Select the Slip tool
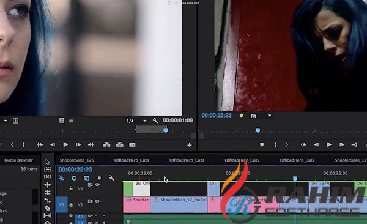 pos(48,215)
